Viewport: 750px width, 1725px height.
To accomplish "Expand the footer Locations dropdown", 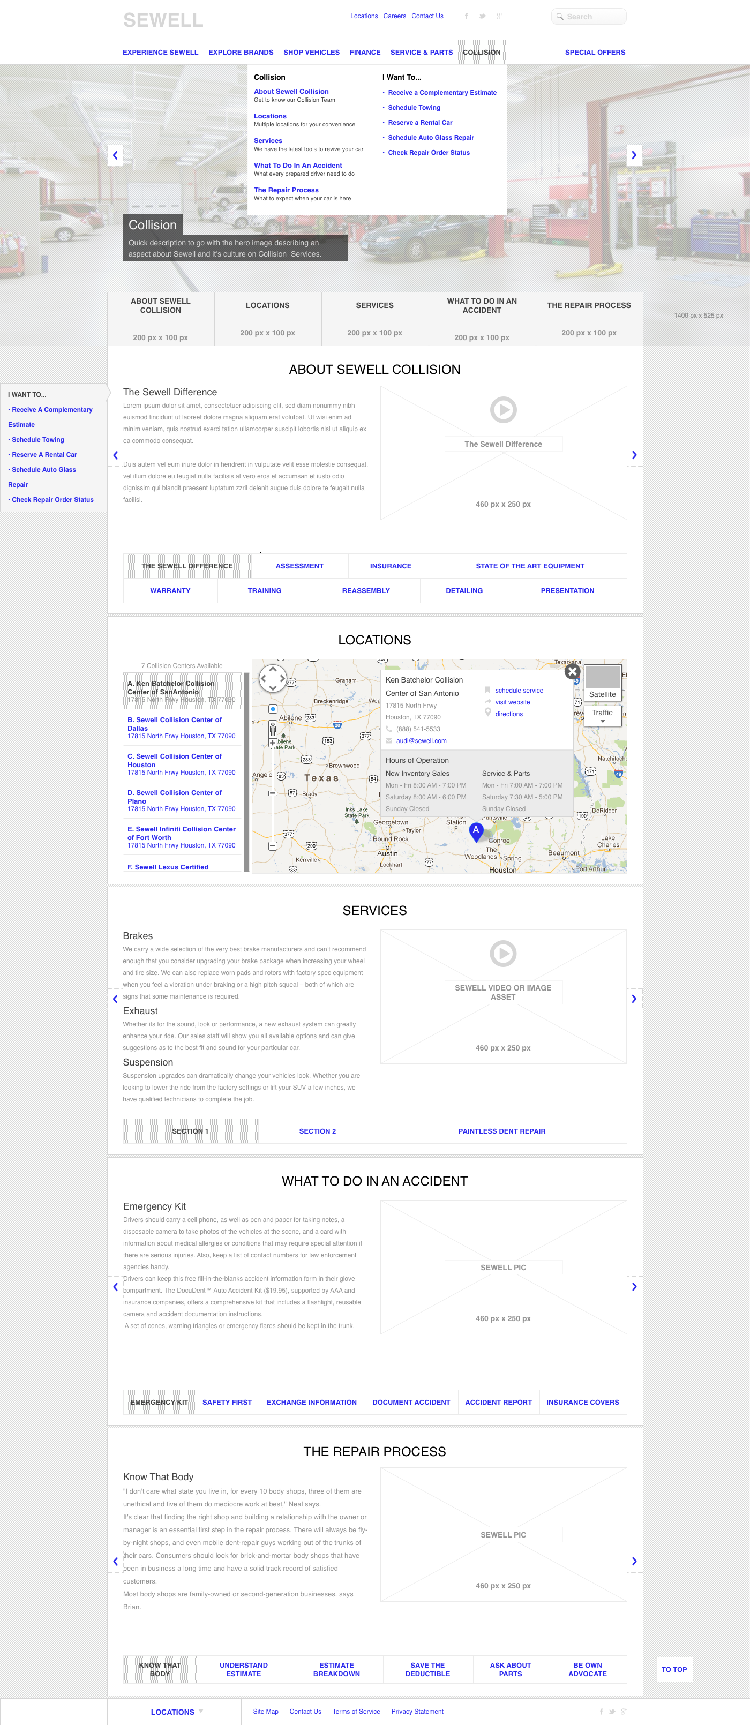I will (177, 1712).
